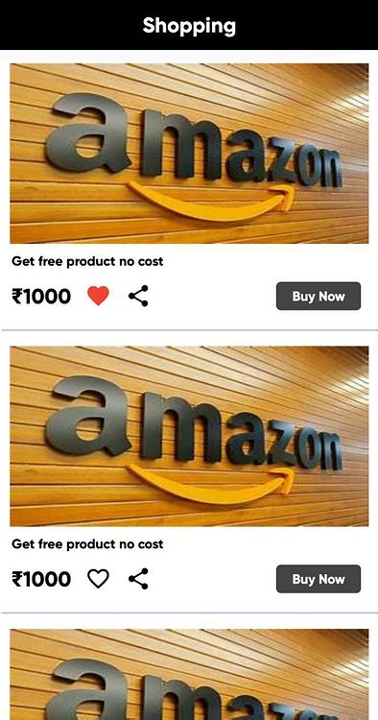Tap the amazon lettering in second image

coord(194,423)
